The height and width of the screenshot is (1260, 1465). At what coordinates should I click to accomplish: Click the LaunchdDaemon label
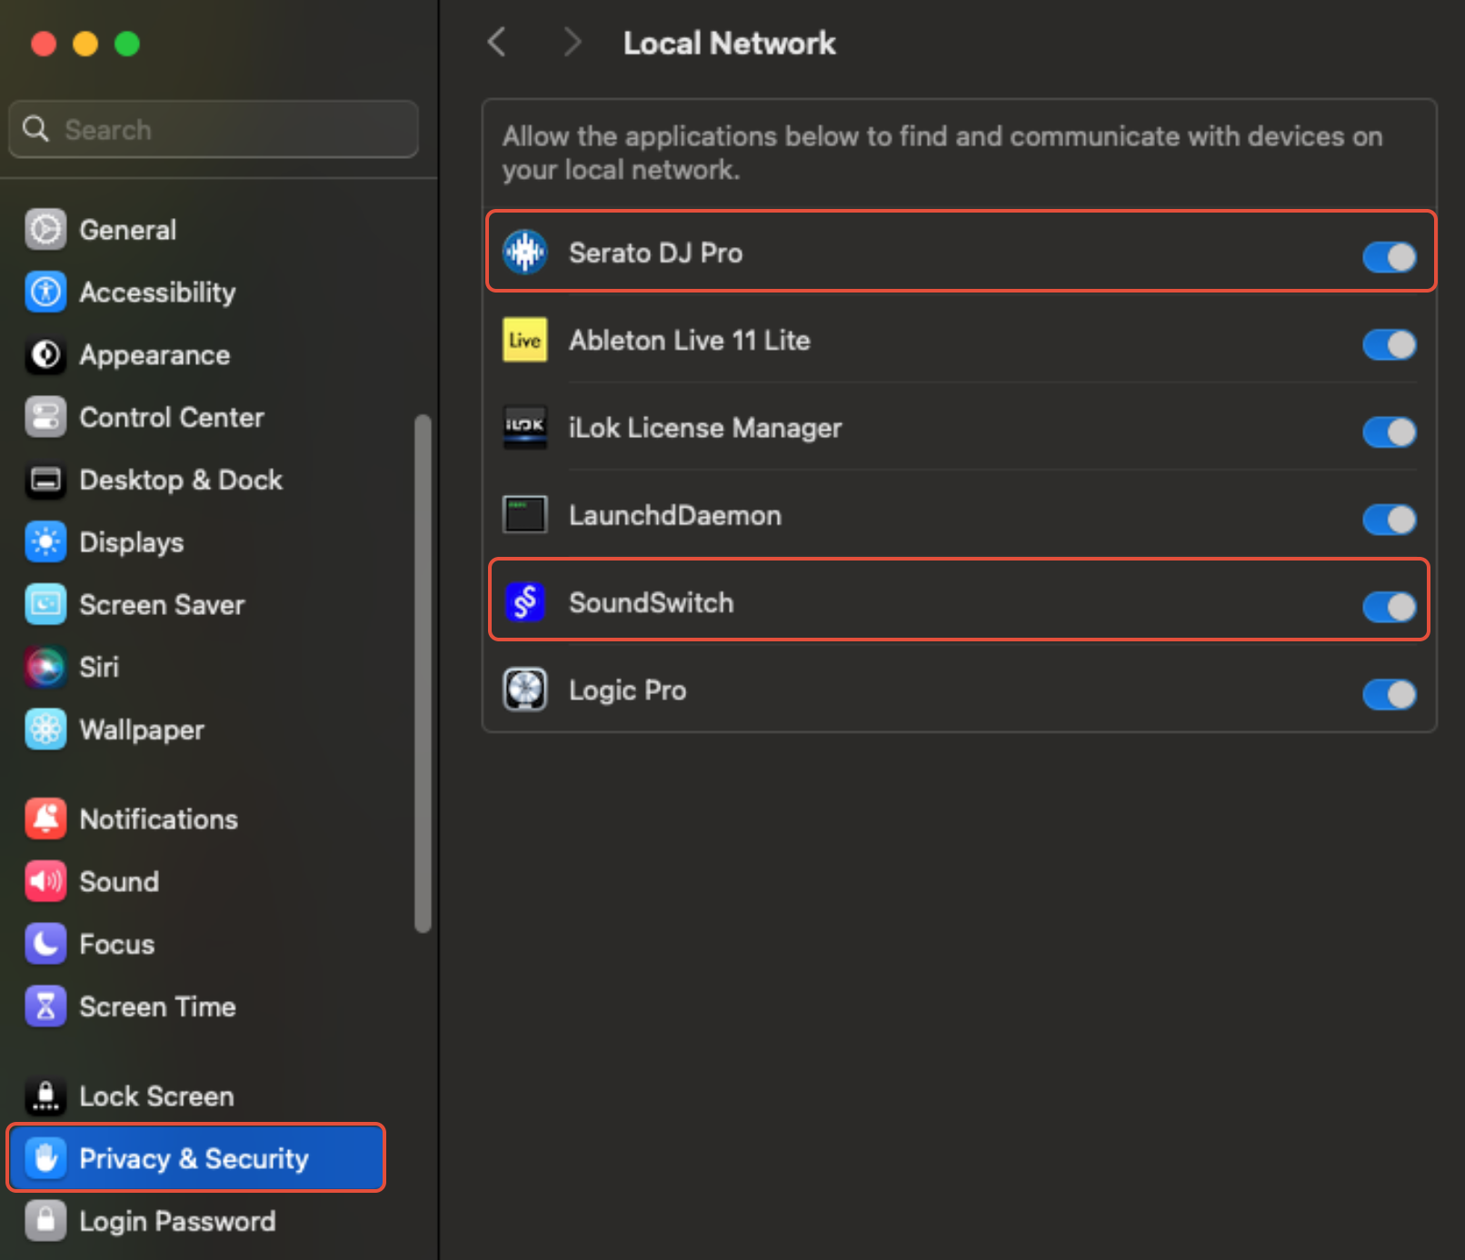674,515
